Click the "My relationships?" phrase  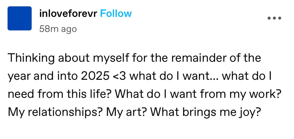click(x=52, y=112)
